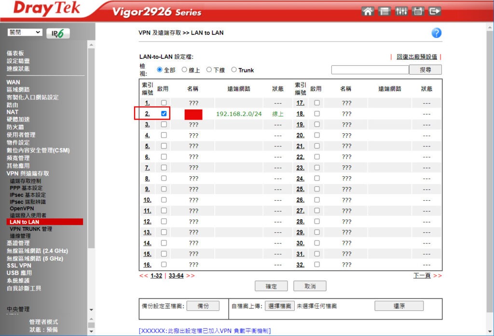494x336 pixels.
Task: Select the 線上 view radio button
Action: [184, 70]
